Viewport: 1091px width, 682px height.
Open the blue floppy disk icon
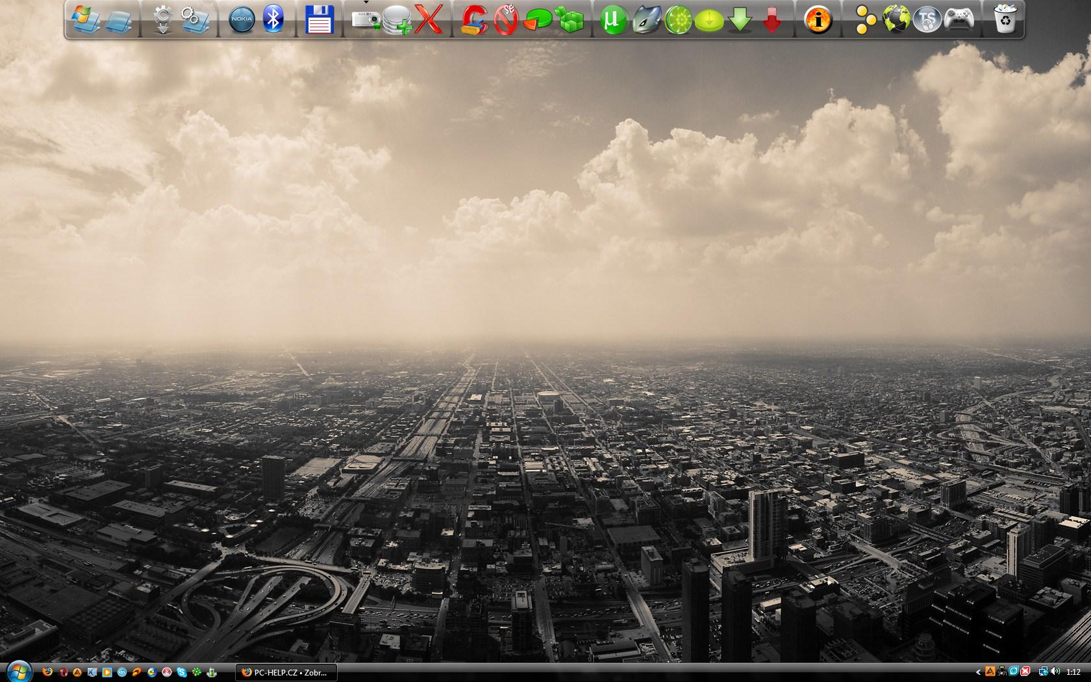[x=320, y=19]
